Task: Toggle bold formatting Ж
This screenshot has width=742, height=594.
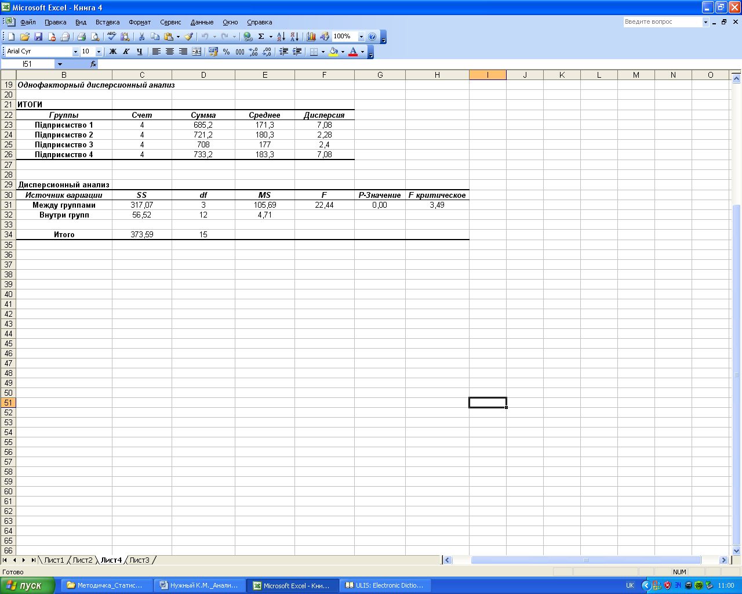Action: pos(113,52)
